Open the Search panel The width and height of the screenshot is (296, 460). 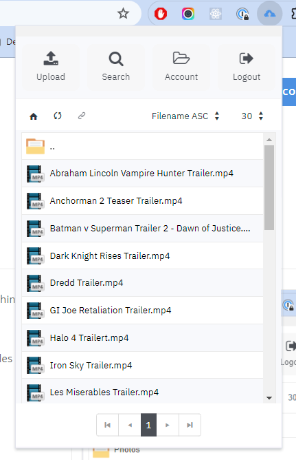click(116, 67)
